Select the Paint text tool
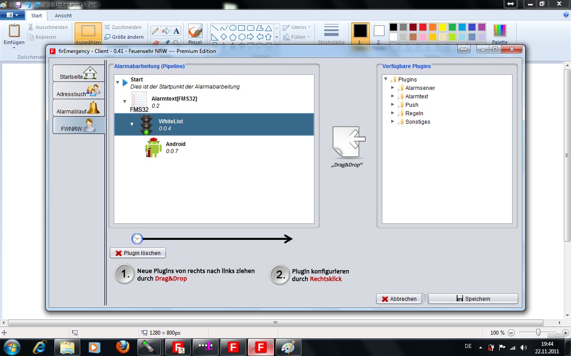Screen dimensions: 571x356 [176, 31]
